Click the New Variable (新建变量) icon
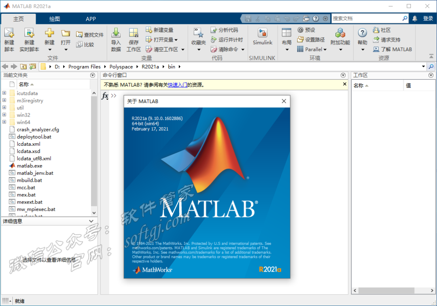This screenshot has height=306, width=437. (149, 30)
